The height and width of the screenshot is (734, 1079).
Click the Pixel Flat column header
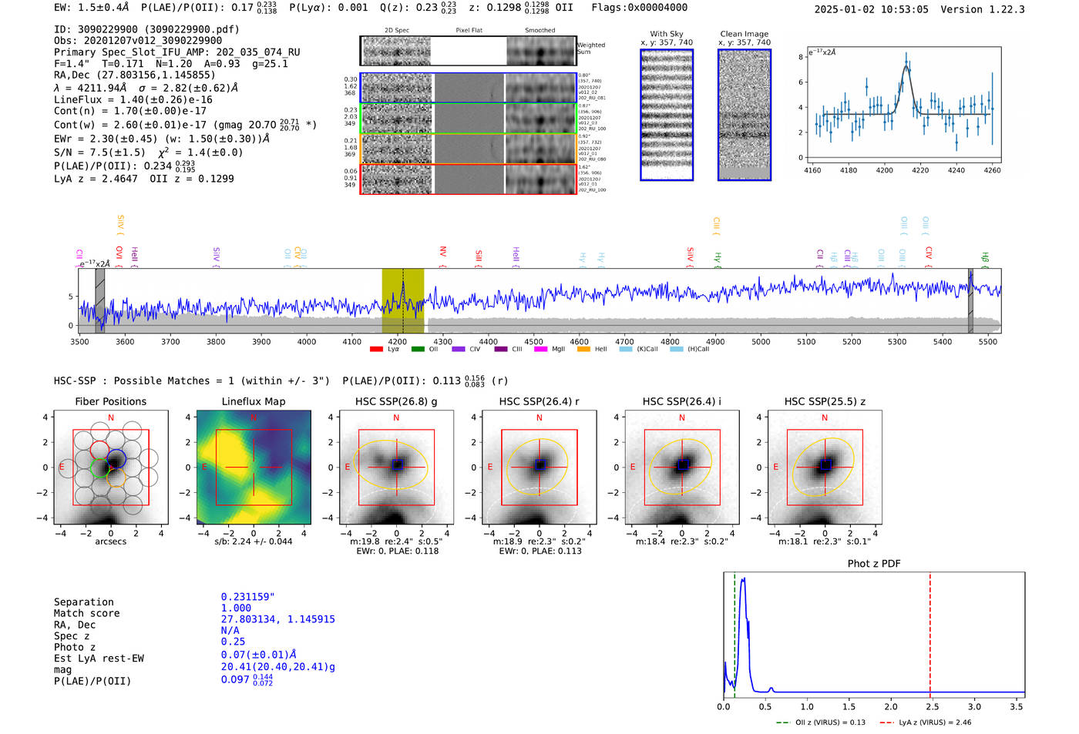(x=469, y=31)
